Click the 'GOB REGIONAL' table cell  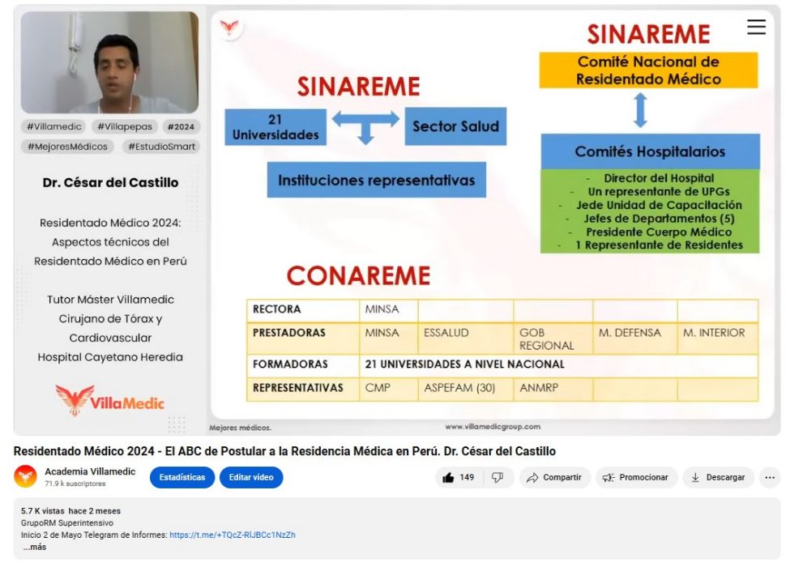(x=553, y=339)
